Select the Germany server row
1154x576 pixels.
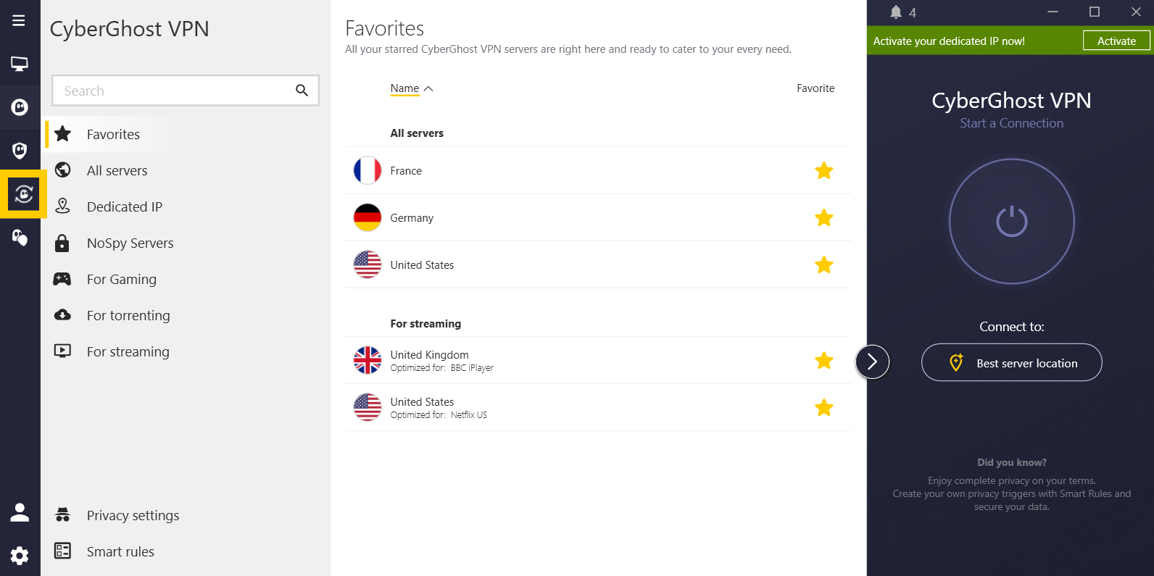click(x=598, y=217)
